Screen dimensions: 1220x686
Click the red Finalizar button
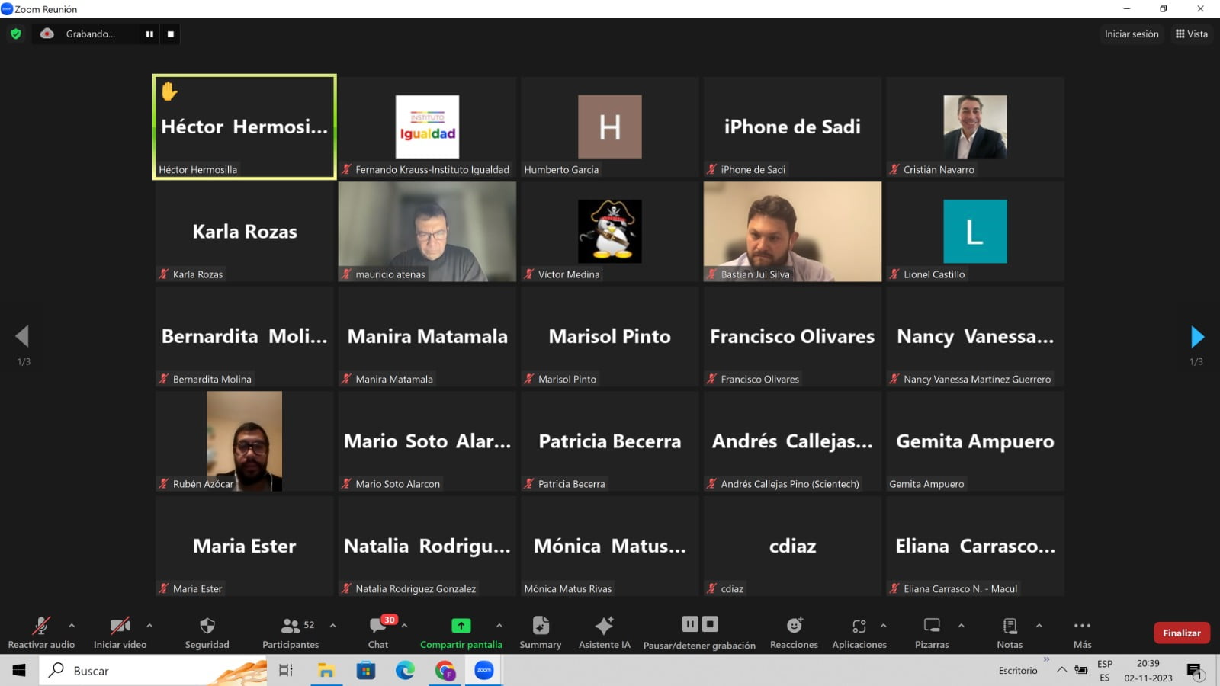1181,633
